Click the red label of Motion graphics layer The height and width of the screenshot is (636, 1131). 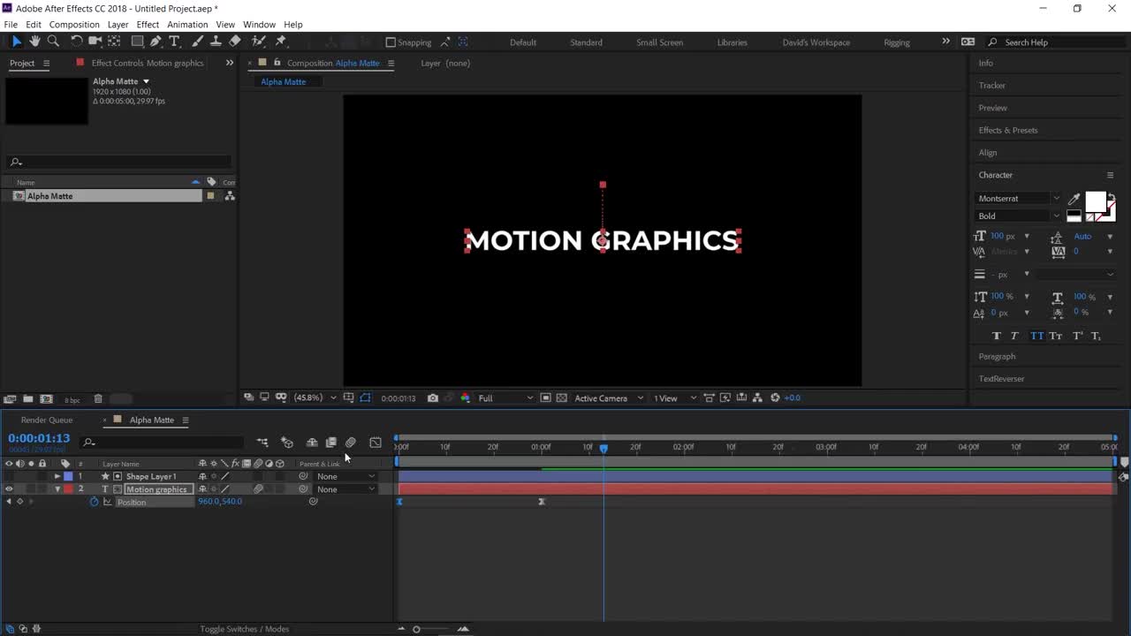[x=68, y=489]
